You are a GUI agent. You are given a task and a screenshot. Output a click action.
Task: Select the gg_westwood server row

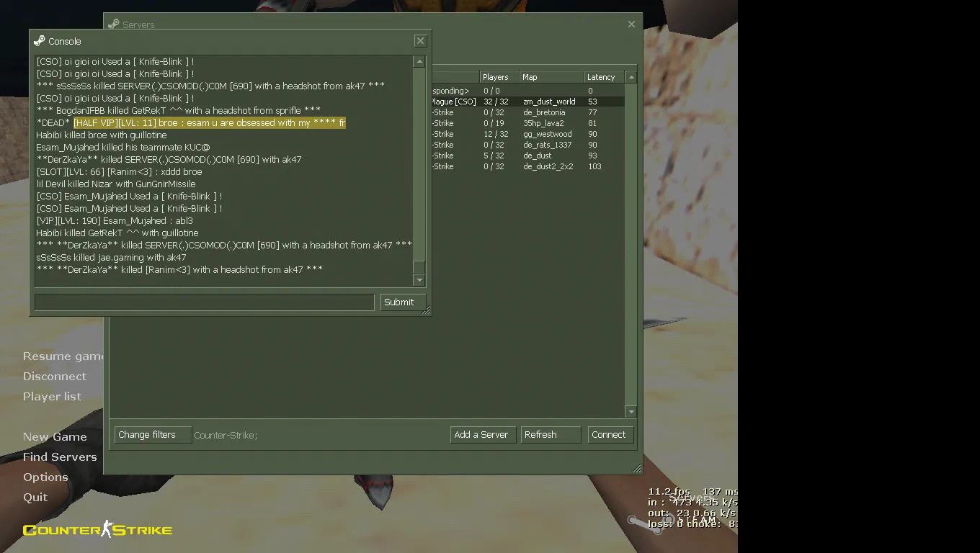tap(527, 134)
